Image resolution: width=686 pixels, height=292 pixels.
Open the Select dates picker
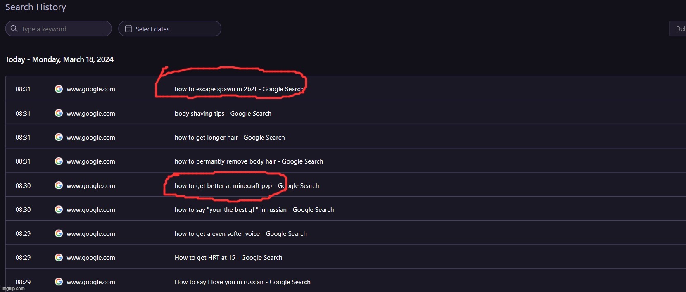click(x=170, y=28)
